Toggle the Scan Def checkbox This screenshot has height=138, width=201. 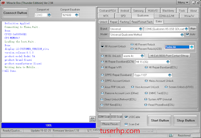point(126,124)
